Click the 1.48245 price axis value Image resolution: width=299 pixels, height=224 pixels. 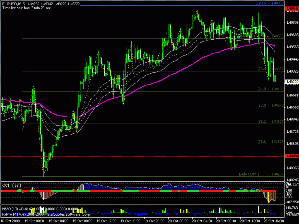click(x=292, y=180)
